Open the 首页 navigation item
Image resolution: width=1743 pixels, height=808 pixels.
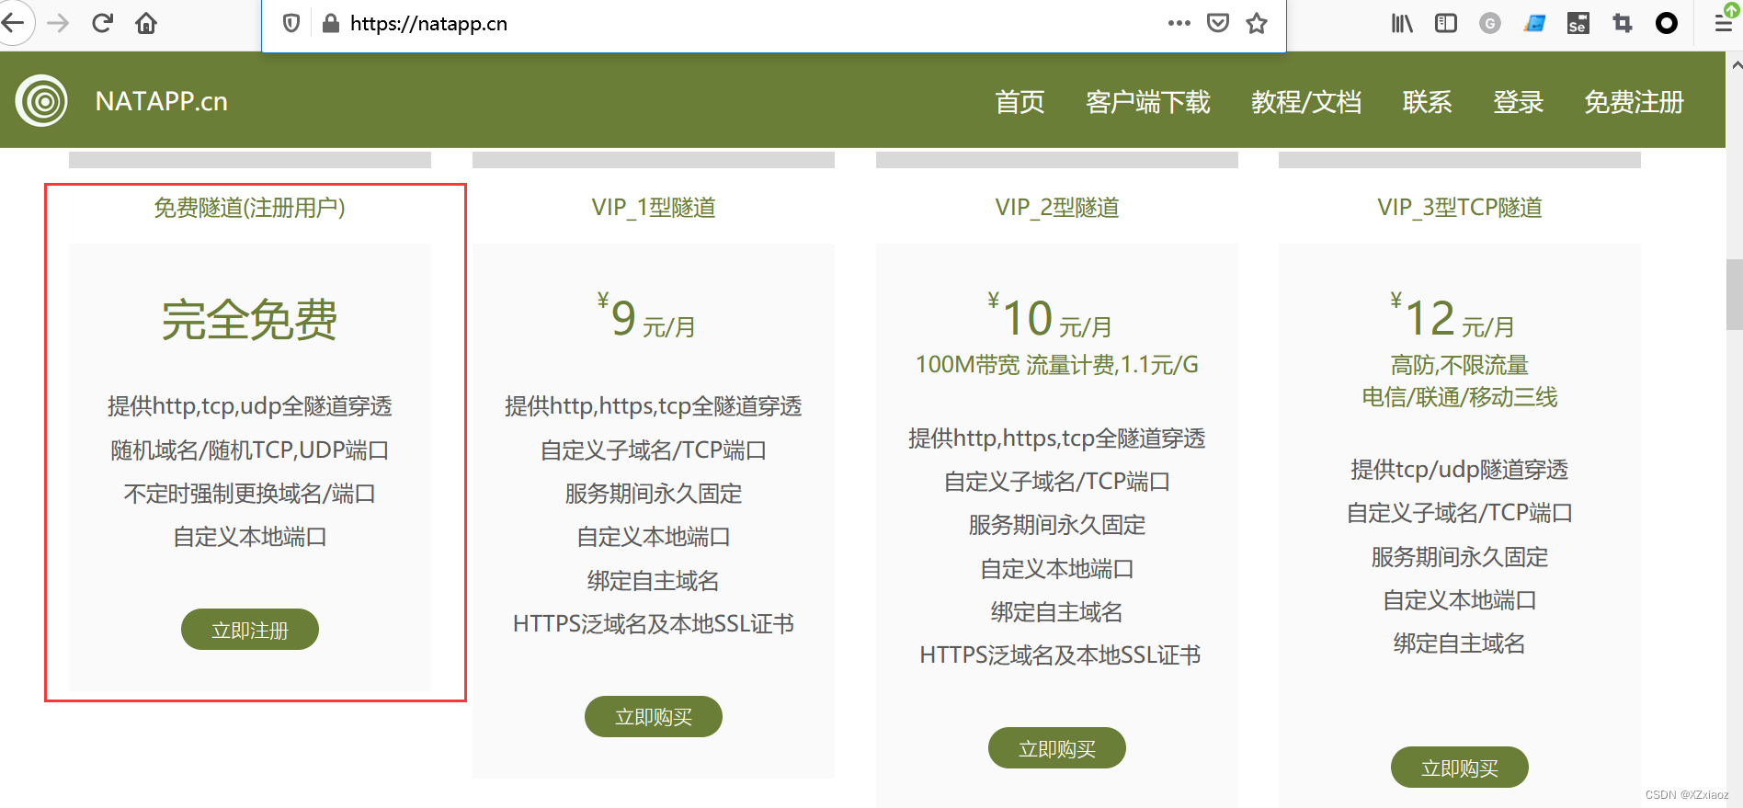pos(1020,101)
